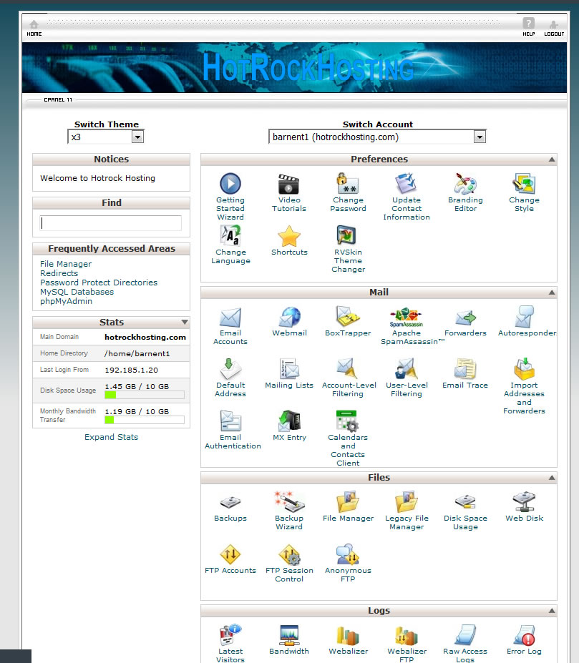Open the Shortcuts star icon
Screen dimensions: 579x663
click(x=289, y=235)
